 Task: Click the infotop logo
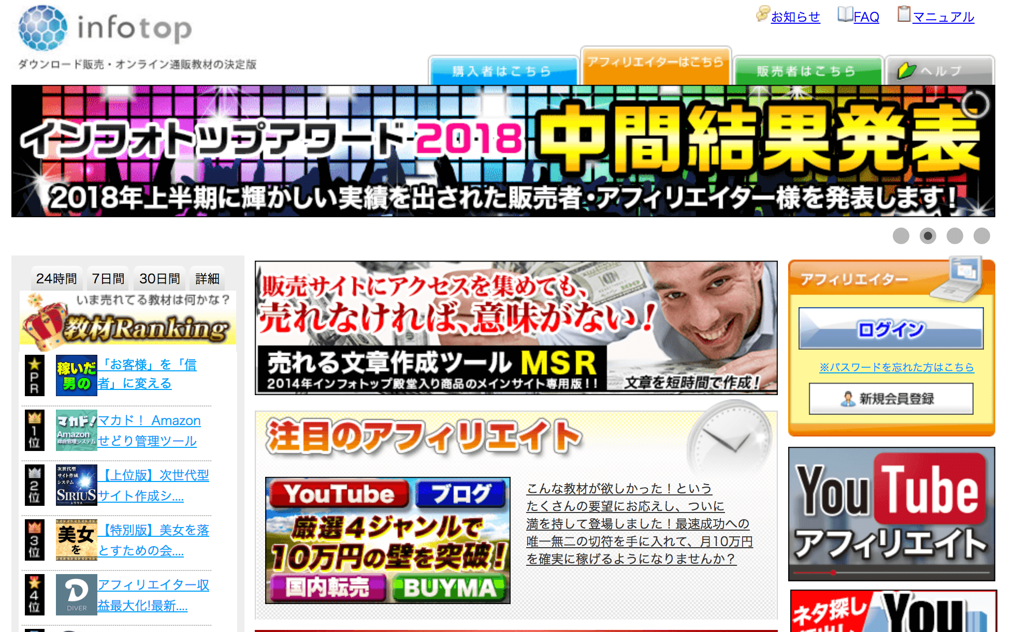point(105,28)
